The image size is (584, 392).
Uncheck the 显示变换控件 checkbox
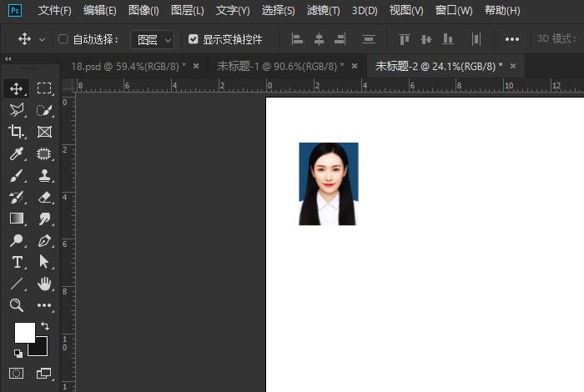[x=193, y=39]
